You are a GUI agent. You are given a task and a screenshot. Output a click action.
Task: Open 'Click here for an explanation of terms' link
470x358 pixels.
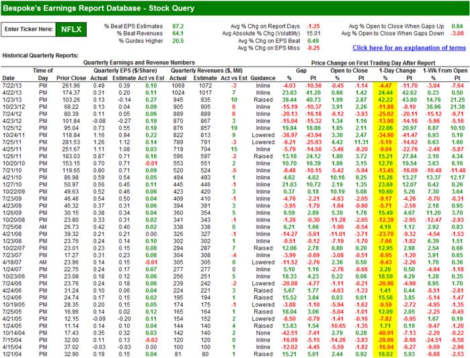(x=409, y=48)
